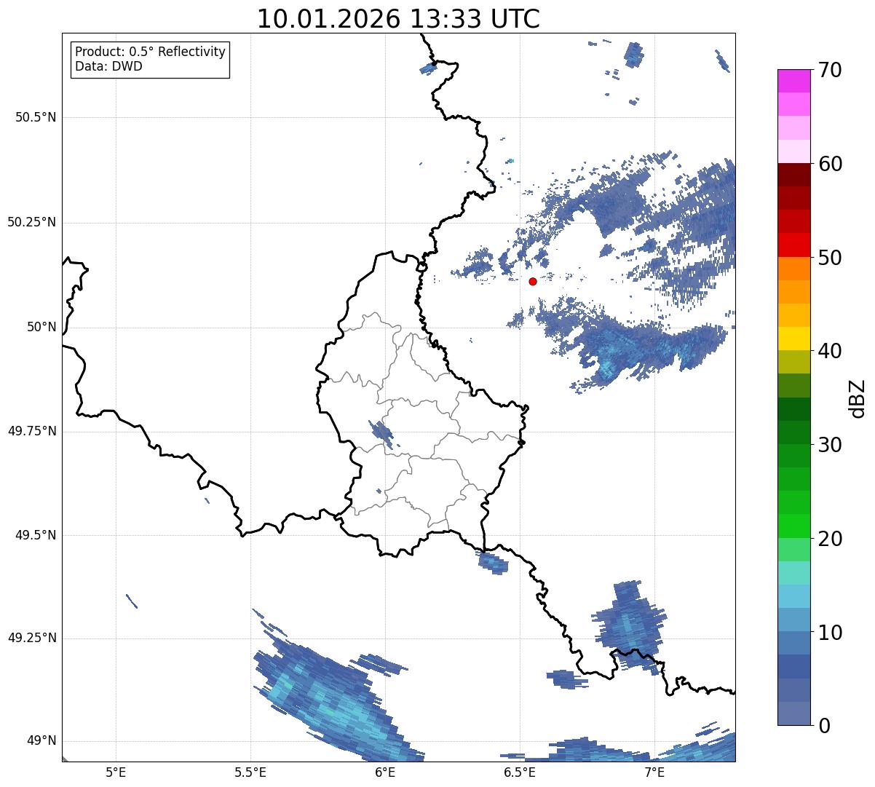Click the 50.25°N latitude label
This screenshot has height=787, width=875.
pos(32,222)
